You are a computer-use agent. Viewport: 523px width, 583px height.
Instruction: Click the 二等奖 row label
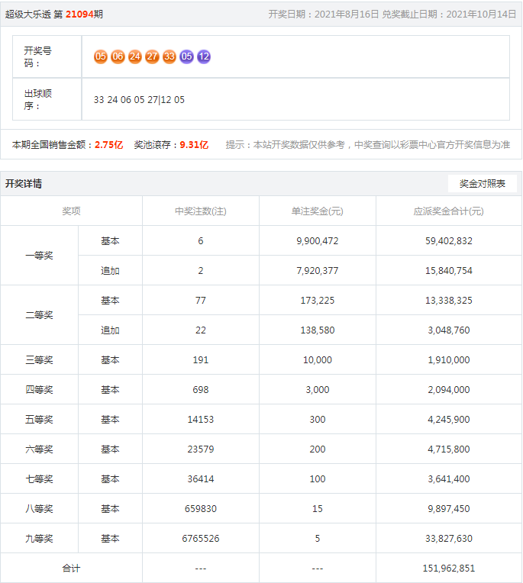[x=40, y=315]
